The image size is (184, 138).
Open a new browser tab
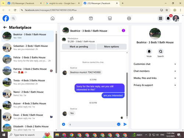point(123,3)
